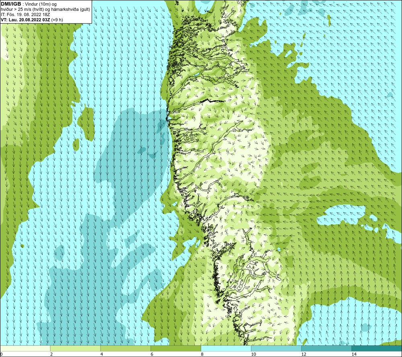Click the 'VT: Lau. 20.08.2022 03Z' valid time

coord(26,20)
